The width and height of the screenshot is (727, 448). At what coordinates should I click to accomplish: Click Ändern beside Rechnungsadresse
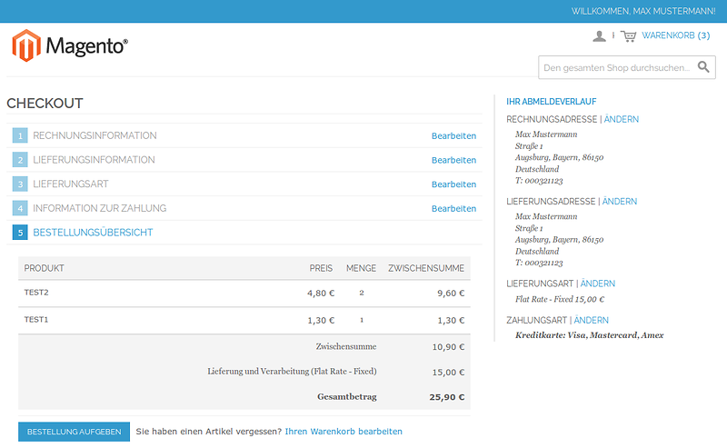[x=621, y=119]
